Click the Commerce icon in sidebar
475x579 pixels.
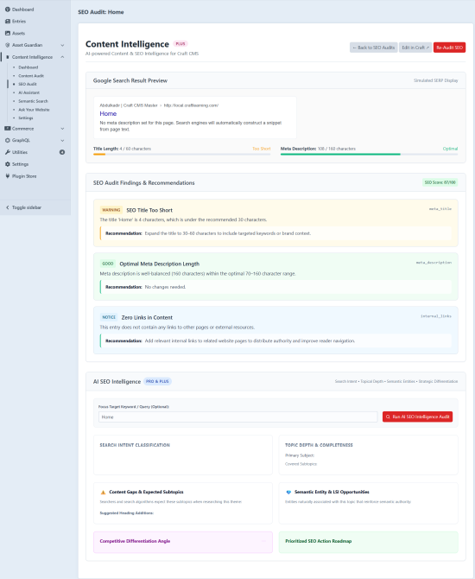click(x=8, y=129)
